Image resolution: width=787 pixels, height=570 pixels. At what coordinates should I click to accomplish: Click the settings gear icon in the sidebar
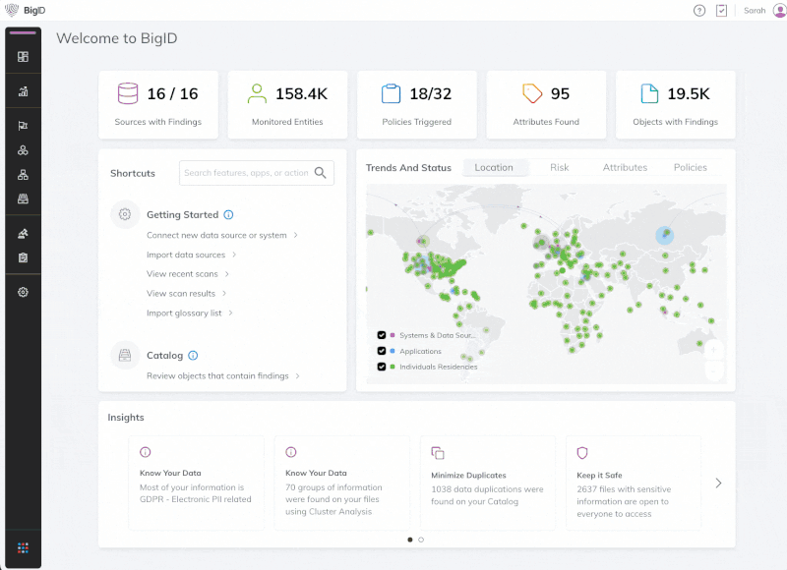[22, 292]
